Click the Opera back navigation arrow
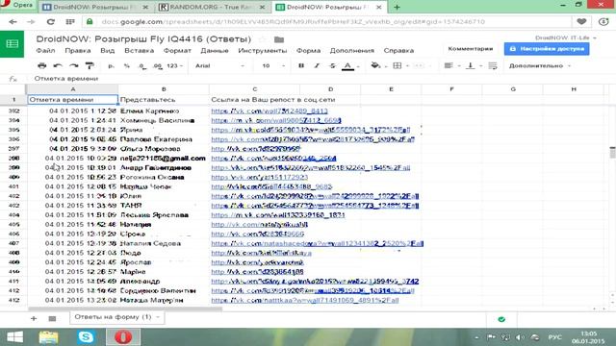Viewport: 616px width, 346px height. tap(13, 22)
